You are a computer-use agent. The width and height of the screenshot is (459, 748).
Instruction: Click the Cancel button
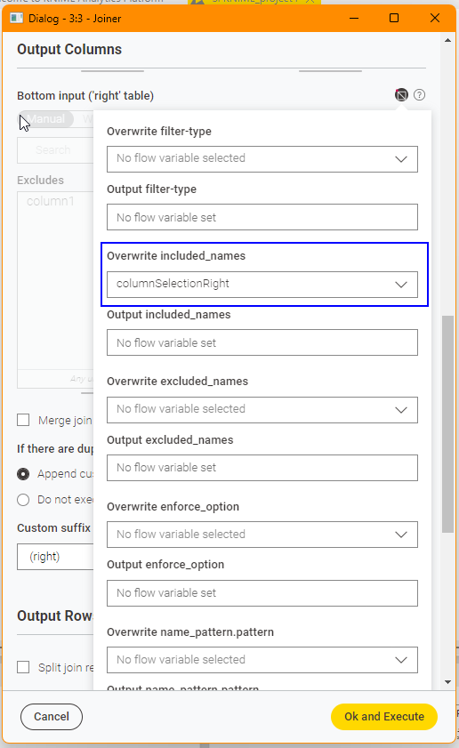point(52,717)
